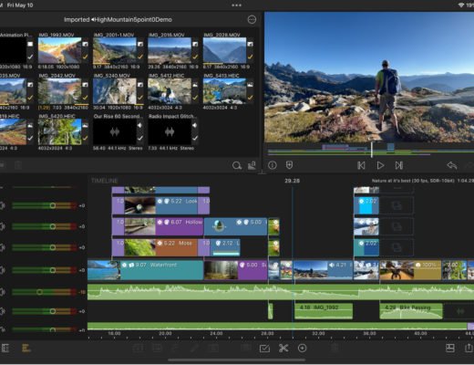Toggle checkmark on IMG_5413.HEIC
474x365 pixels.
pyautogui.click(x=250, y=98)
